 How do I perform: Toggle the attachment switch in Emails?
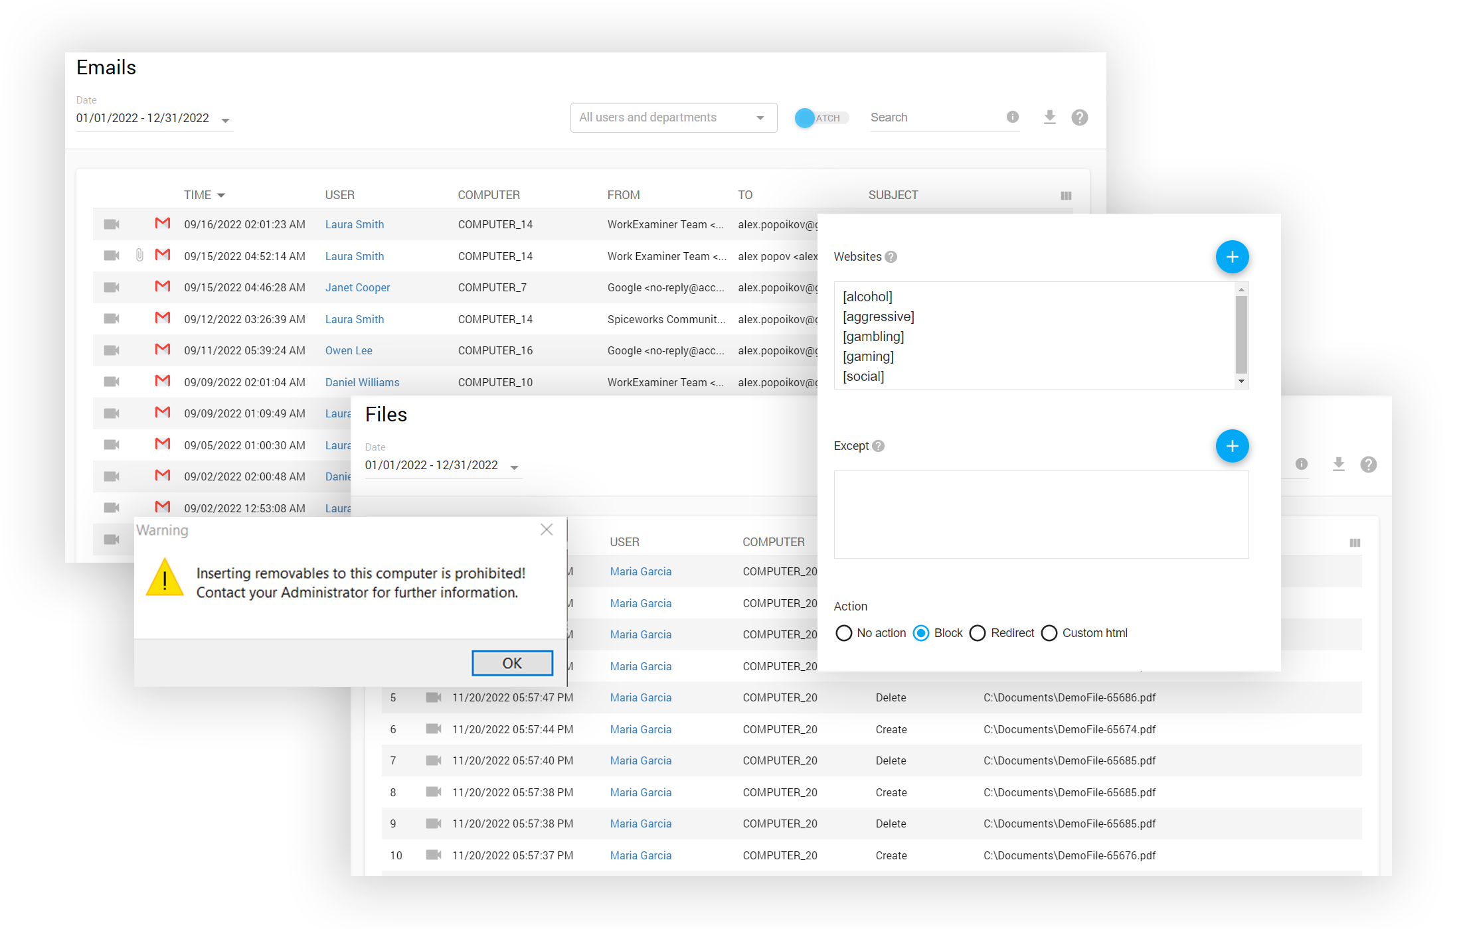pos(821,118)
